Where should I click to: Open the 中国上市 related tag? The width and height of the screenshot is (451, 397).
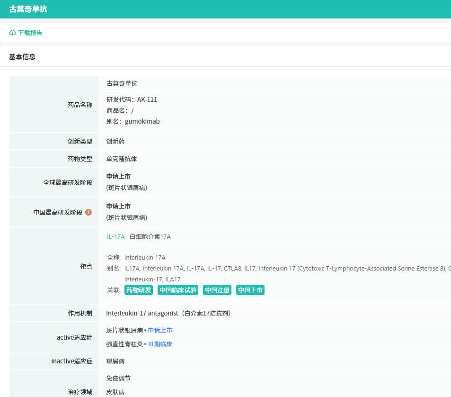pyautogui.click(x=250, y=290)
